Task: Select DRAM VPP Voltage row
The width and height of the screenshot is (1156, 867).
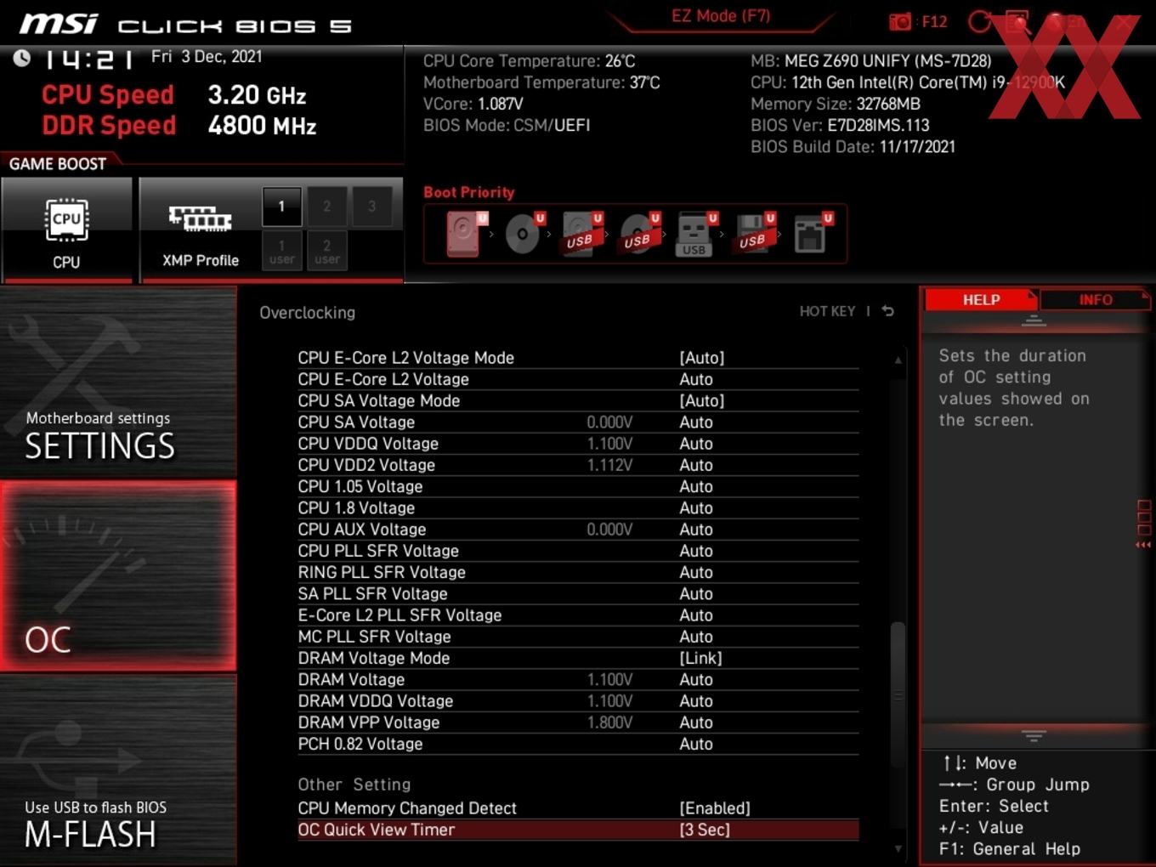Action: 578,722
